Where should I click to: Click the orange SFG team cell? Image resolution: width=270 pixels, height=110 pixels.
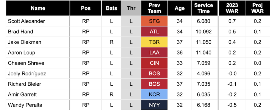click(154, 21)
